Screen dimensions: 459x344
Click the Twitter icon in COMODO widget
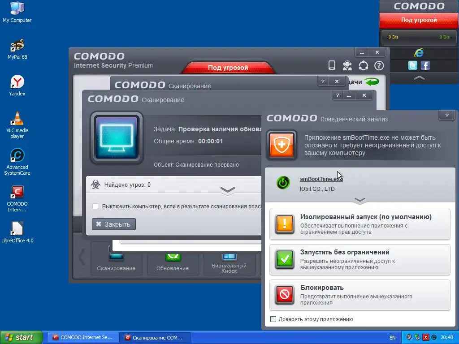click(412, 65)
